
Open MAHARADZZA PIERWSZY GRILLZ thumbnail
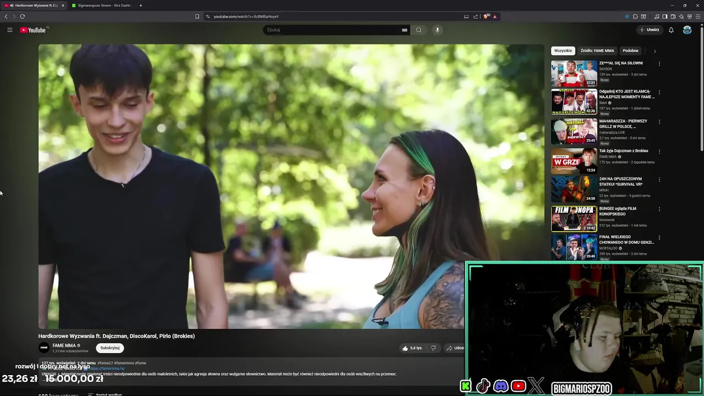[574, 131]
